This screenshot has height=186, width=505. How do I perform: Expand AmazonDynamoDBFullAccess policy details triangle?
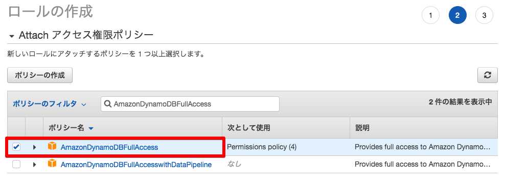(34, 147)
